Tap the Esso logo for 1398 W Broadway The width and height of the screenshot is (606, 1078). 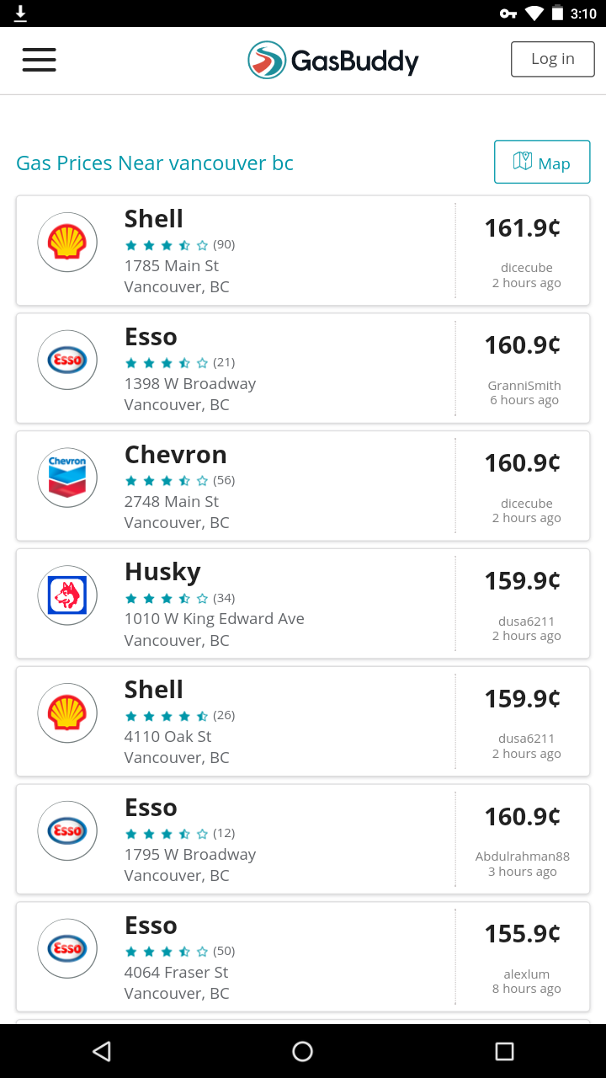pyautogui.click(x=67, y=360)
